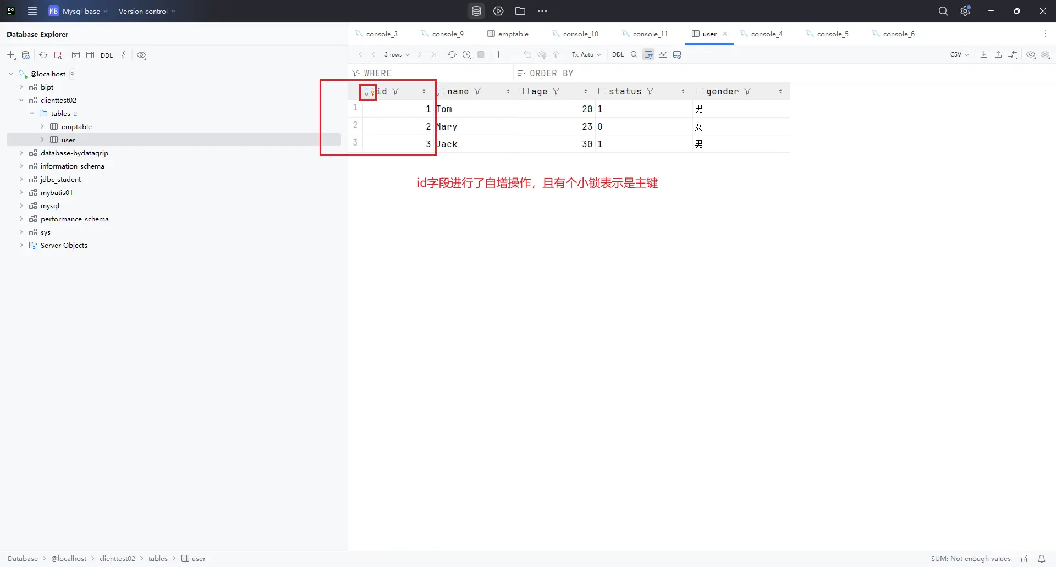Export data download icon
This screenshot has width=1056, height=567.
(984, 54)
